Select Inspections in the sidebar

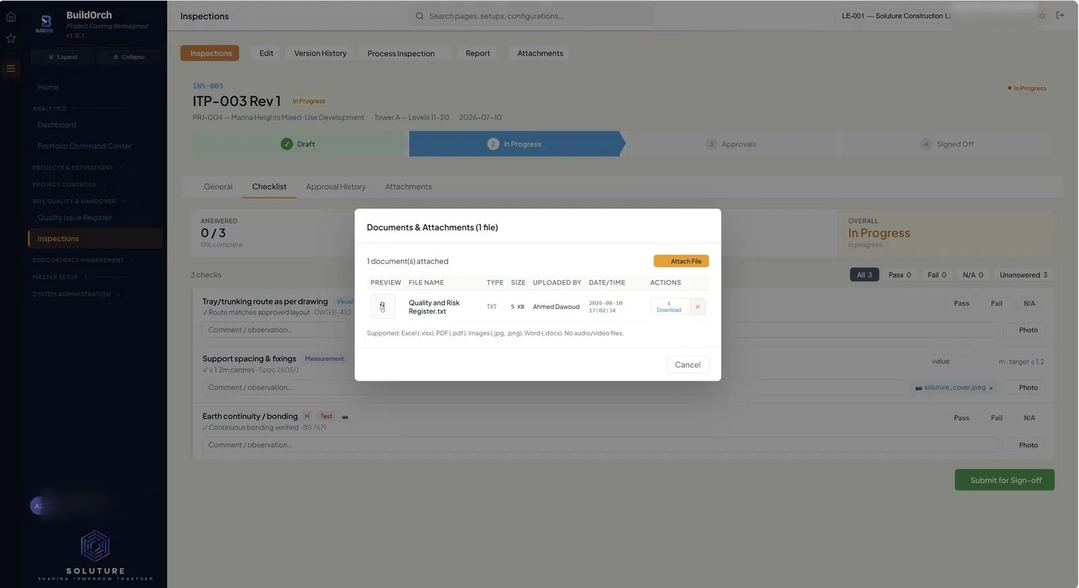point(95,238)
